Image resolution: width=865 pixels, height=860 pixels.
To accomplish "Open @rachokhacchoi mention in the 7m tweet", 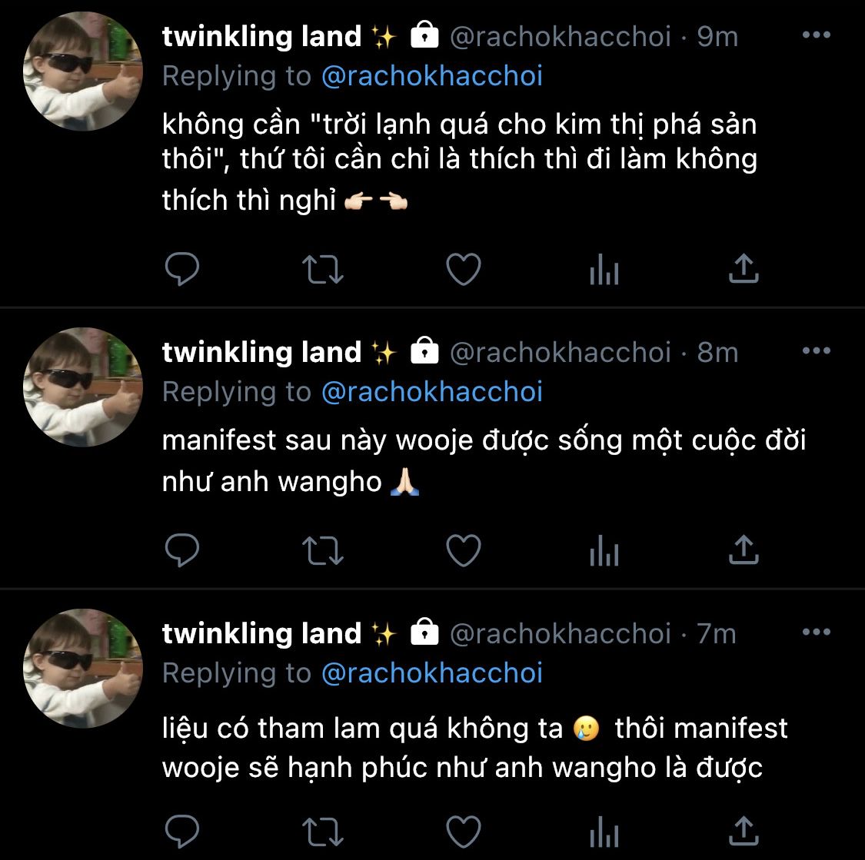I will [x=432, y=673].
